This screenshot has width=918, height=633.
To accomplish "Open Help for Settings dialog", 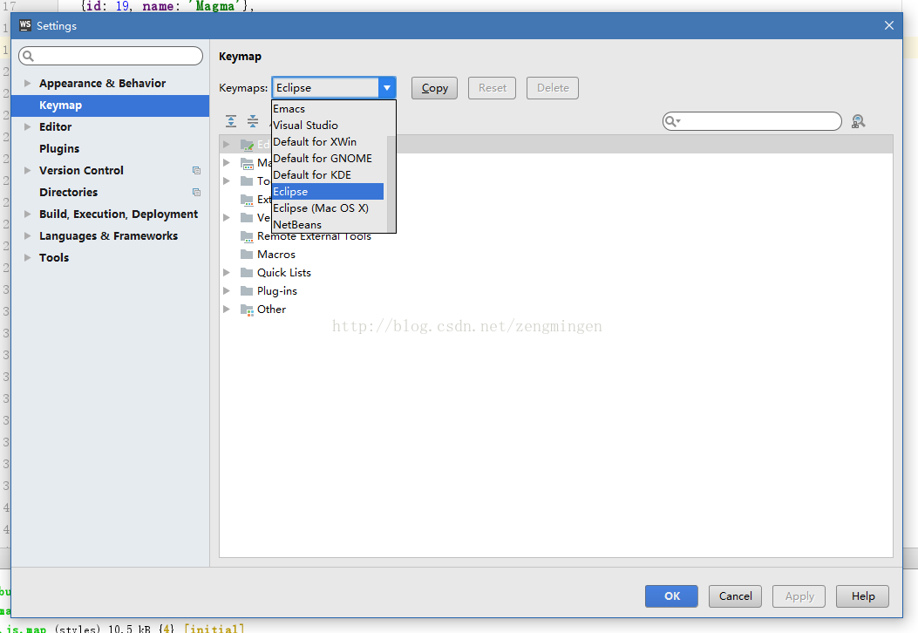I will pos(863,596).
